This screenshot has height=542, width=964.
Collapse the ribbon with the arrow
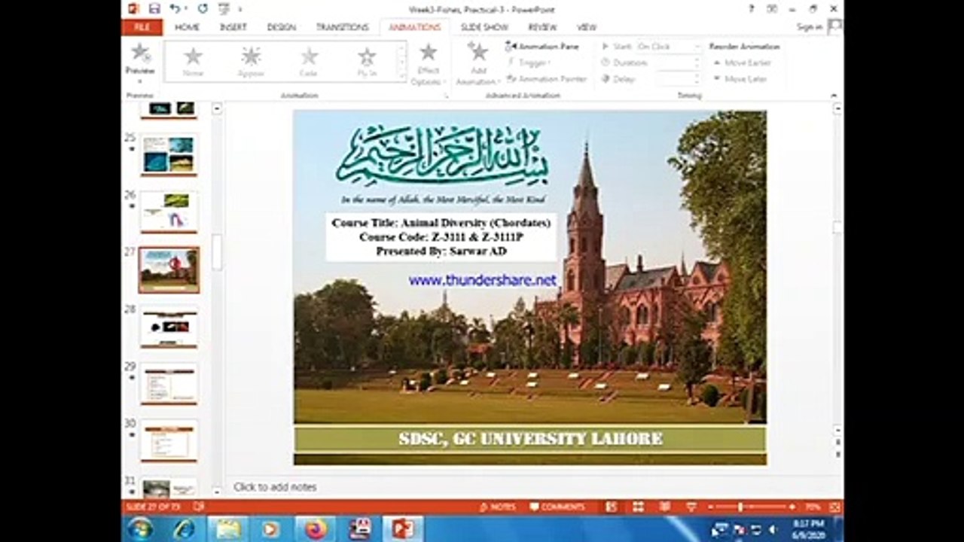(834, 96)
